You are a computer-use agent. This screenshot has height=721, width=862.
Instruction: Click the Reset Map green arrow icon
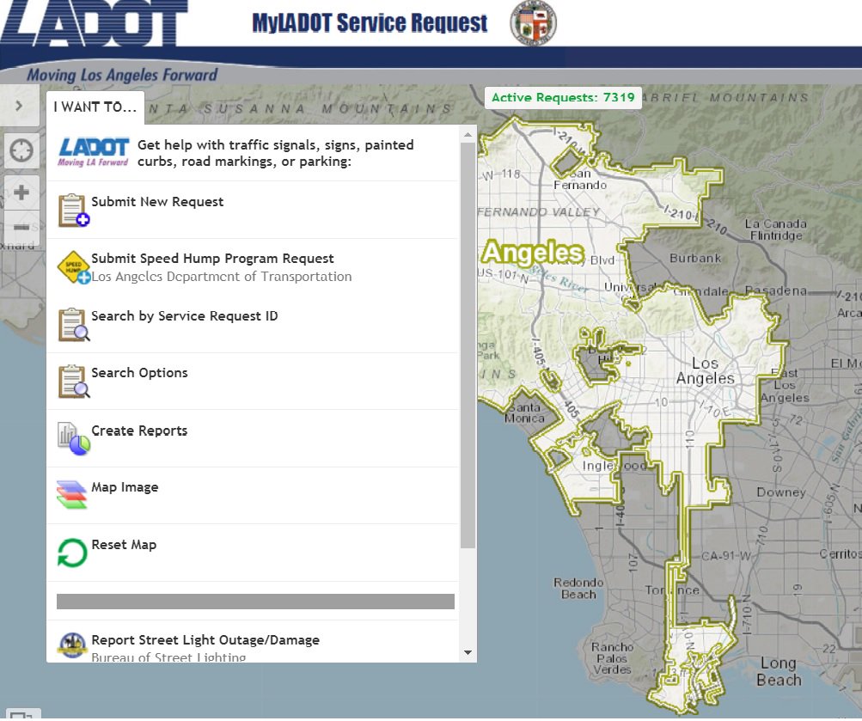tap(72, 553)
